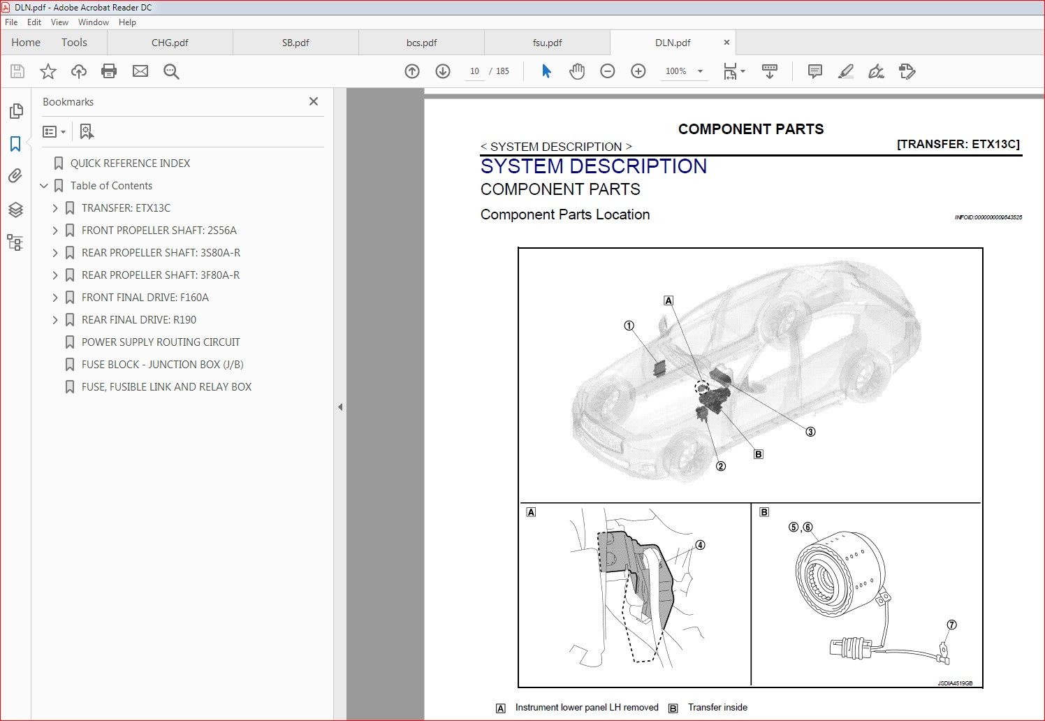This screenshot has width=1045, height=721.
Task: Expand REAR FINAL DRIVE: R190 bookmark
Action: 55,320
